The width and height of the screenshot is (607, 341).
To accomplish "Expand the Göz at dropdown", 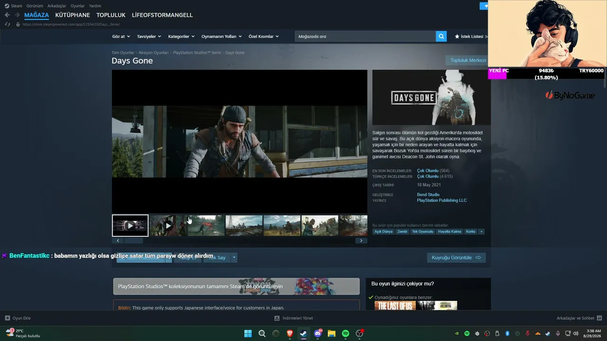I will point(121,36).
